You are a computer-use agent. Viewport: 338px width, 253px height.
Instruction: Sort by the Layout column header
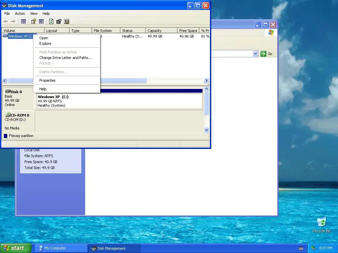pos(57,31)
